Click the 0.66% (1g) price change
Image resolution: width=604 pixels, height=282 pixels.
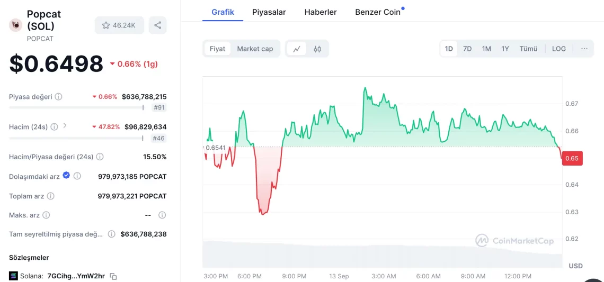134,64
